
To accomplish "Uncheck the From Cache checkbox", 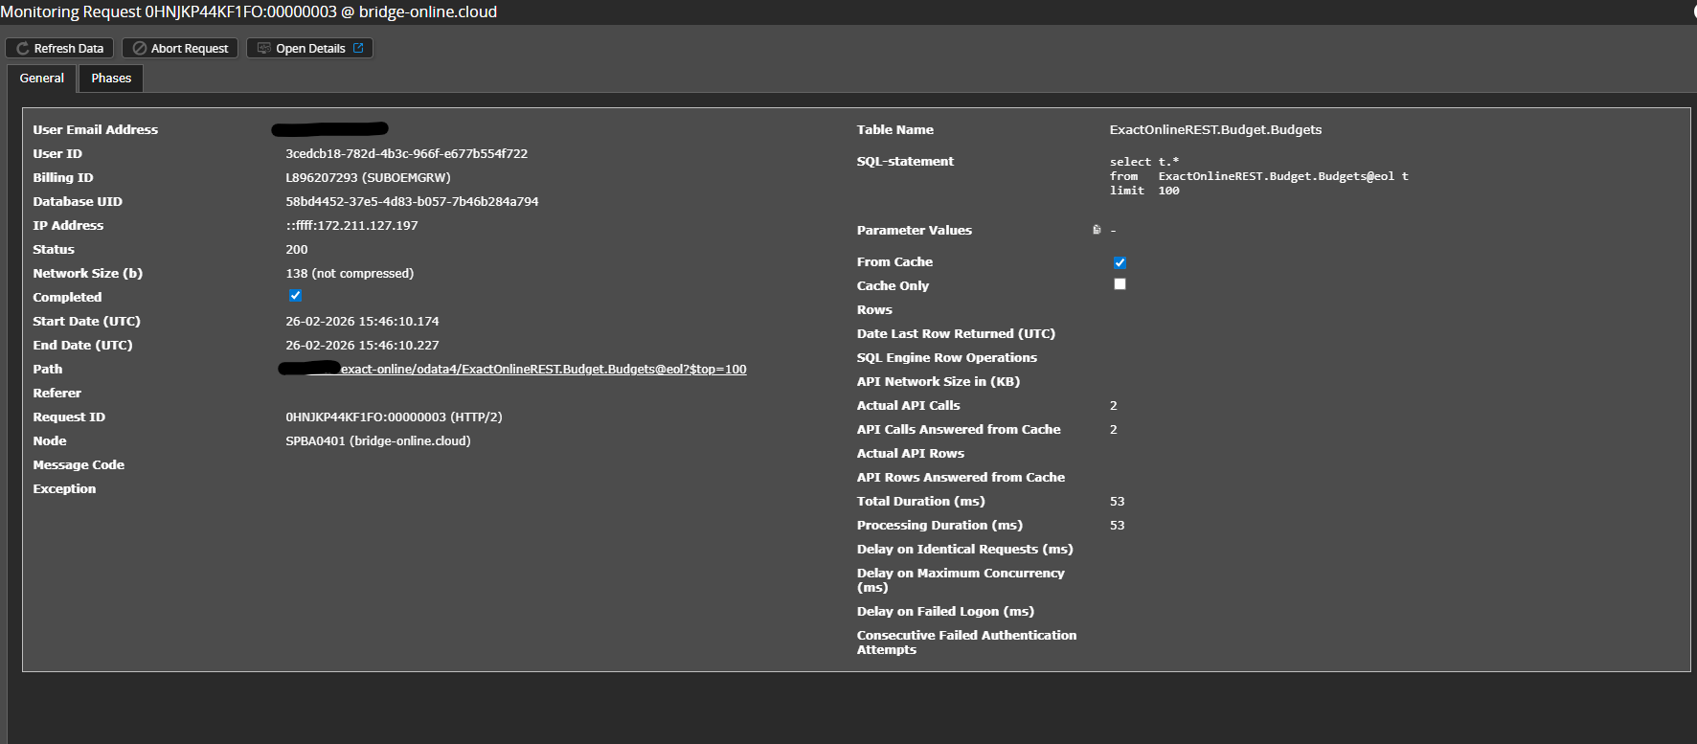I will pyautogui.click(x=1120, y=262).
